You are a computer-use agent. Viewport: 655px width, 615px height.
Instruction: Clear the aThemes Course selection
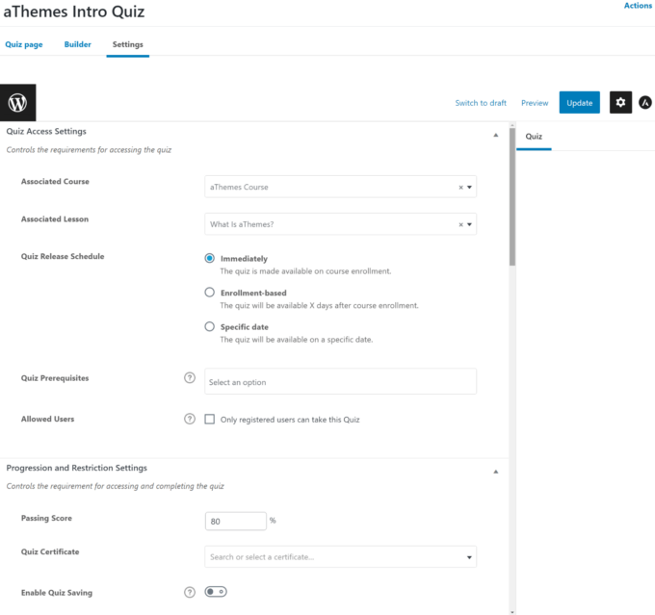pyautogui.click(x=460, y=188)
